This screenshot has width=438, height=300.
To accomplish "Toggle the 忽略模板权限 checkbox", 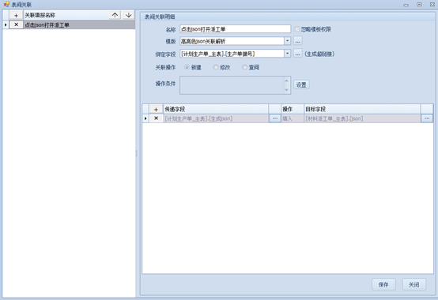I will (296, 29).
